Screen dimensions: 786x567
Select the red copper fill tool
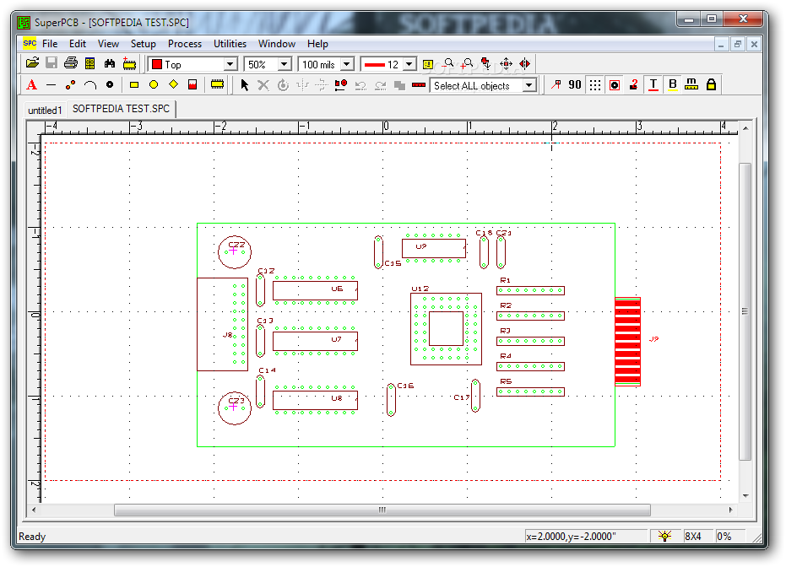[192, 84]
